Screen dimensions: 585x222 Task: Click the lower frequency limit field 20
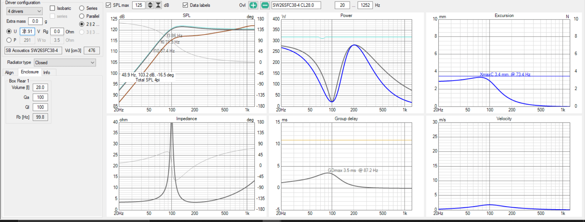pos(342,5)
